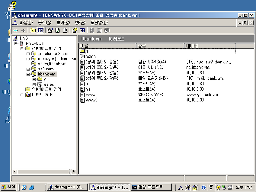Screen dimensions: 256x192
Task: Click the language bar A icon
Action: click(181, 187)
